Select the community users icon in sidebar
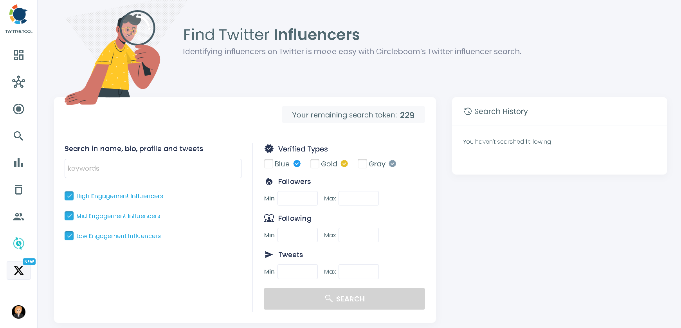Image resolution: width=681 pixels, height=328 pixels. coord(18,216)
